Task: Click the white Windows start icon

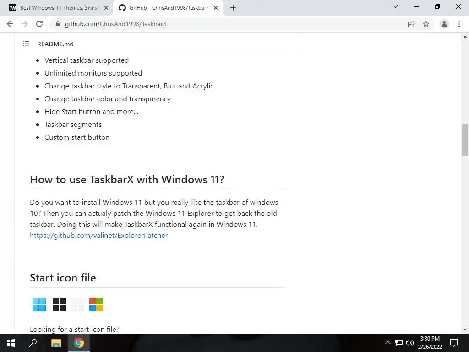Action: [x=78, y=304]
